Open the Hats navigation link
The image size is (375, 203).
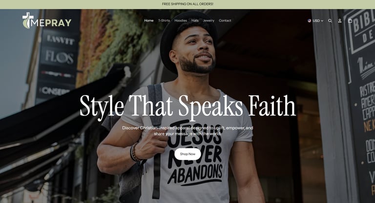click(195, 20)
